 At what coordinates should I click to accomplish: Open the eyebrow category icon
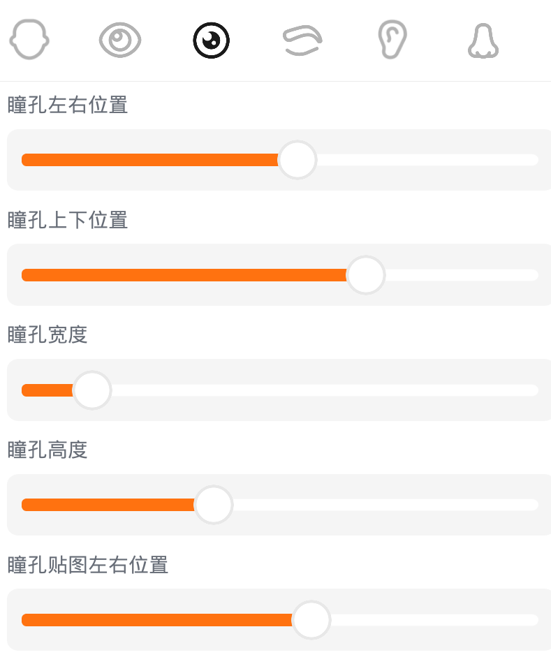[302, 40]
